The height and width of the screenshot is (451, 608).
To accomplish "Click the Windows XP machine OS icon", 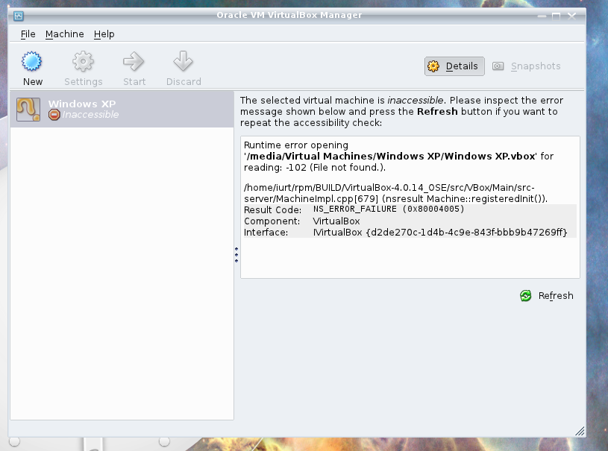I will click(28, 109).
